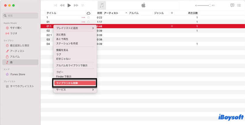245x125 pixels.
Task: Open more options dots for song 1
Action: pos(83,18)
